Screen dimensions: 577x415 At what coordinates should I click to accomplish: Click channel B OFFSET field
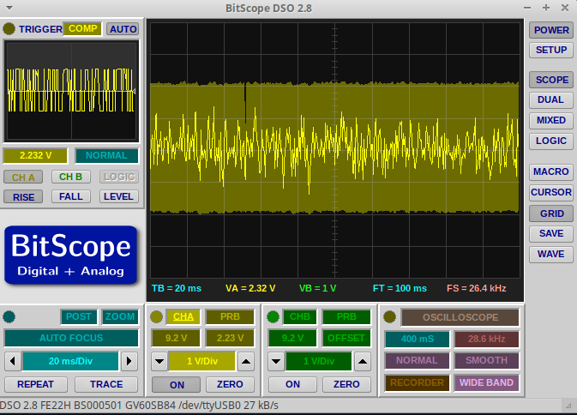coord(346,338)
